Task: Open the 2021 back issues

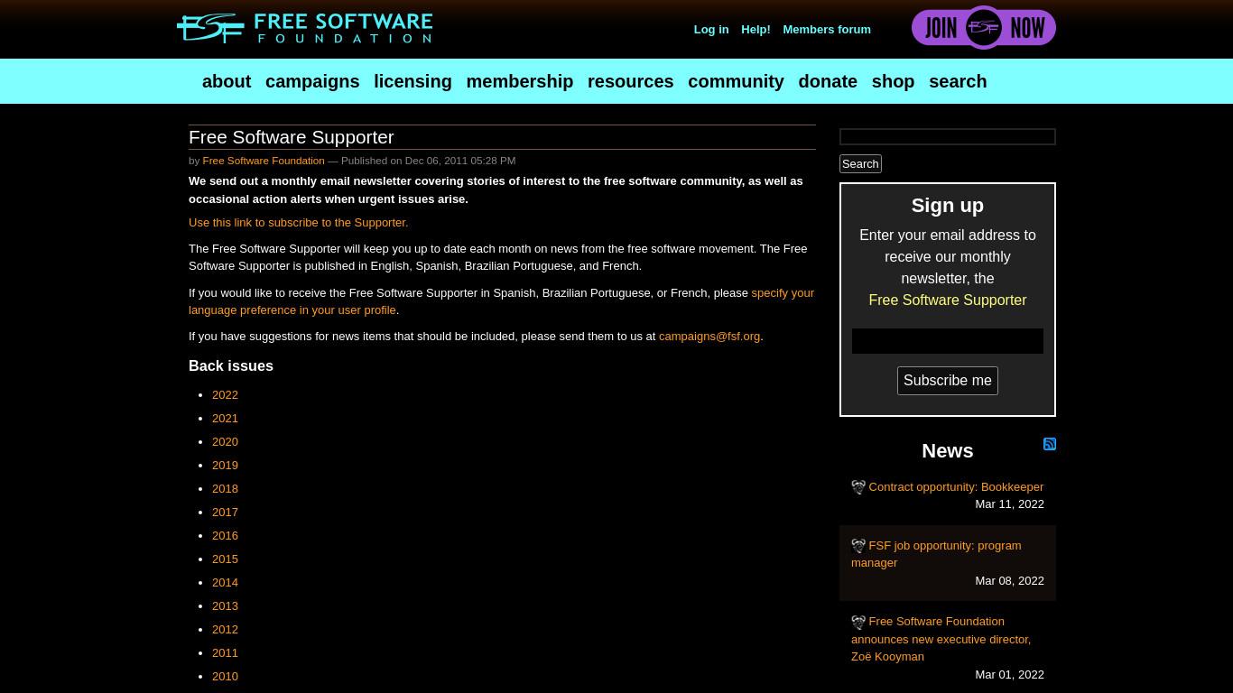Action: (225, 418)
